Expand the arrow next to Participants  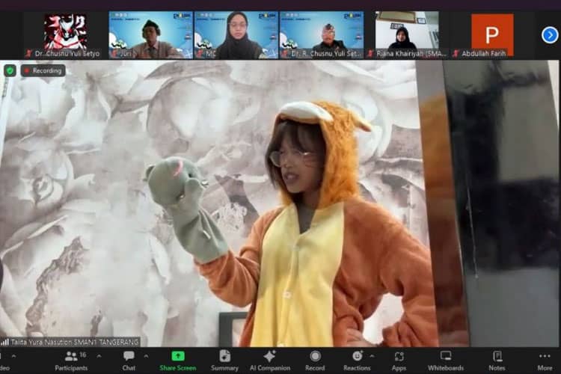pos(99,357)
